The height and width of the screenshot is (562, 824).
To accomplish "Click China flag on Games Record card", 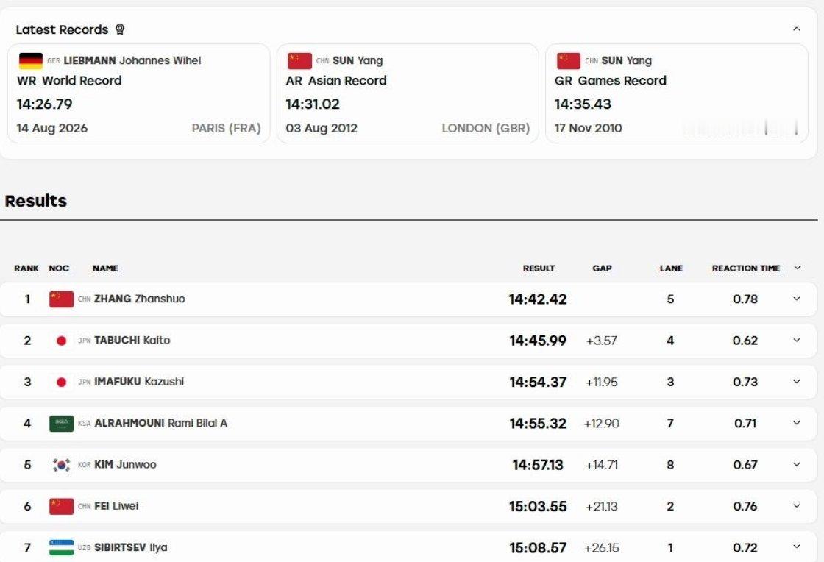I will (x=569, y=61).
